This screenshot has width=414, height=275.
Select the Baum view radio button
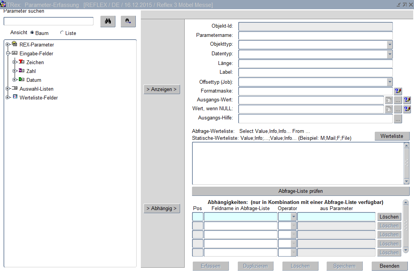[32, 33]
